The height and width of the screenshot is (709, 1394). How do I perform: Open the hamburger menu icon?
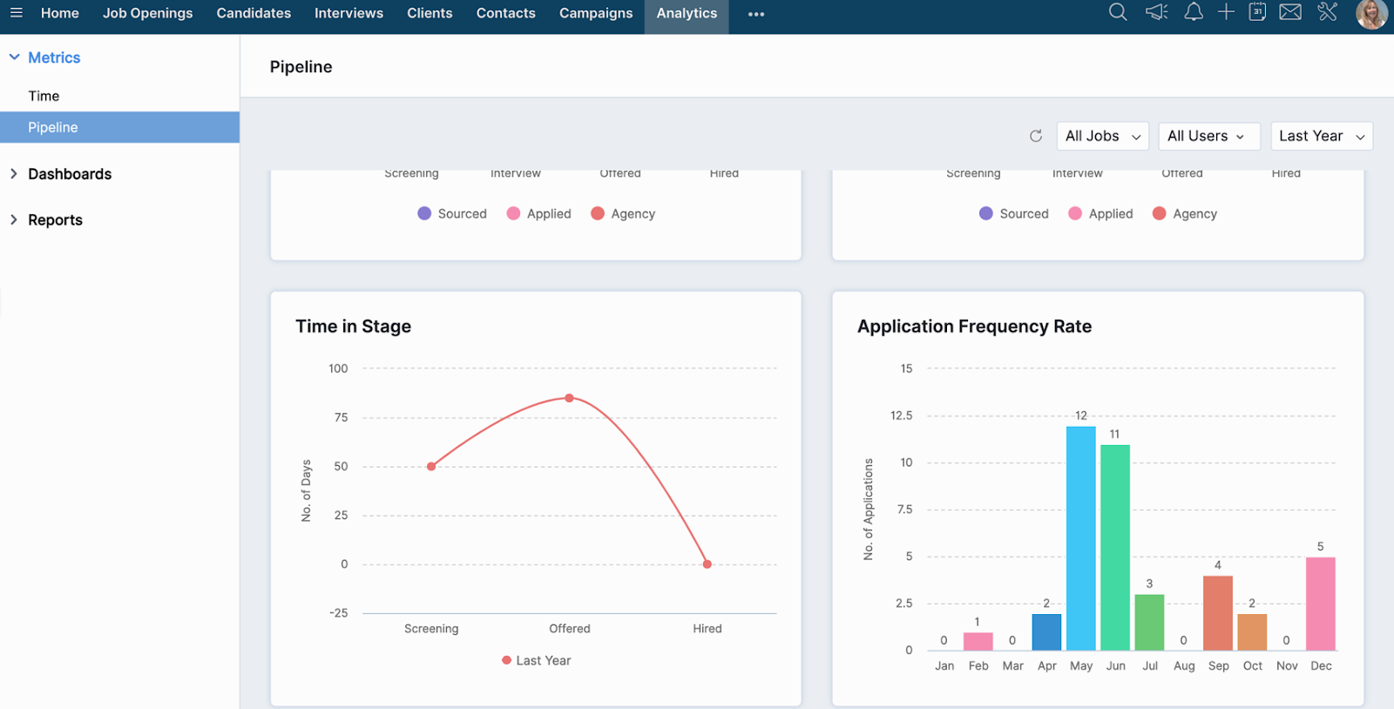(x=16, y=13)
